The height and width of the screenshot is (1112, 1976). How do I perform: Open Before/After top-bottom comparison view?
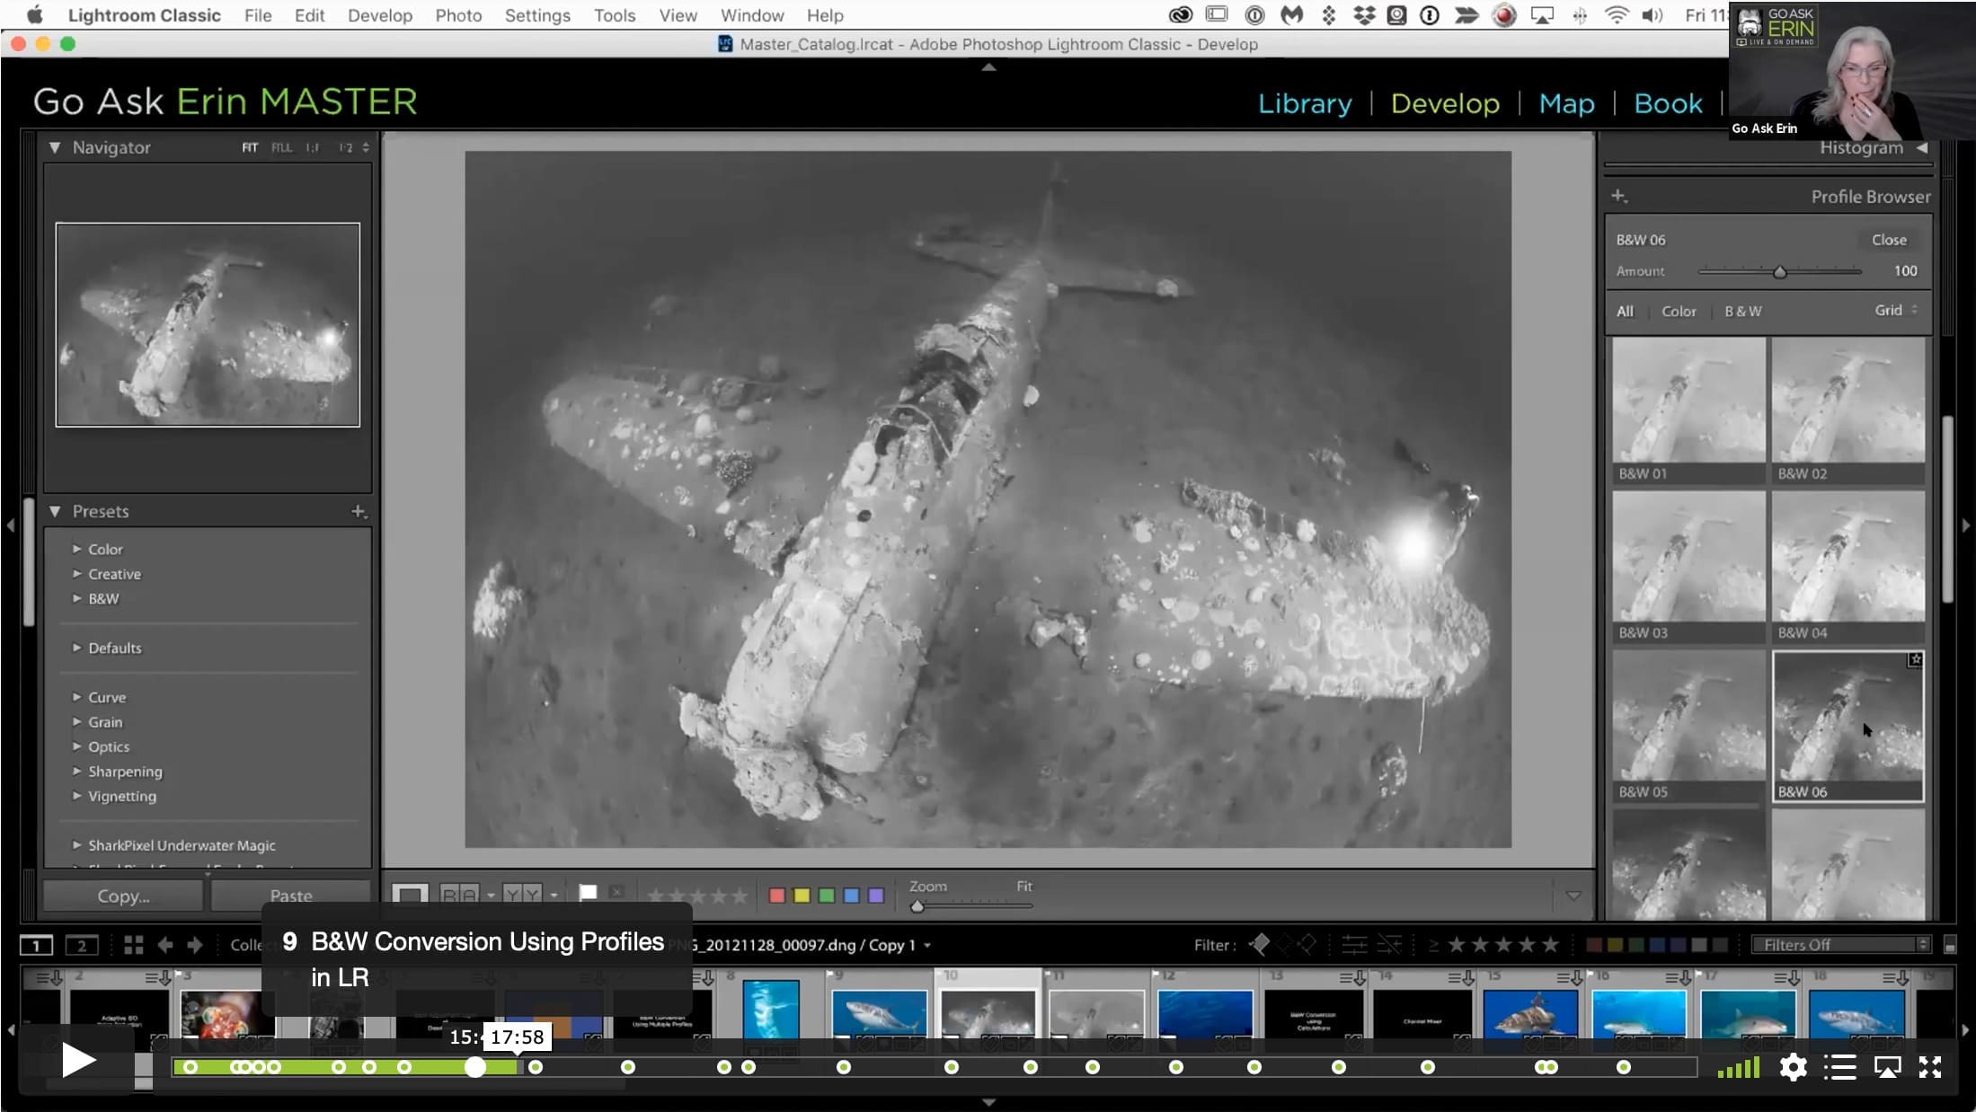tap(522, 895)
